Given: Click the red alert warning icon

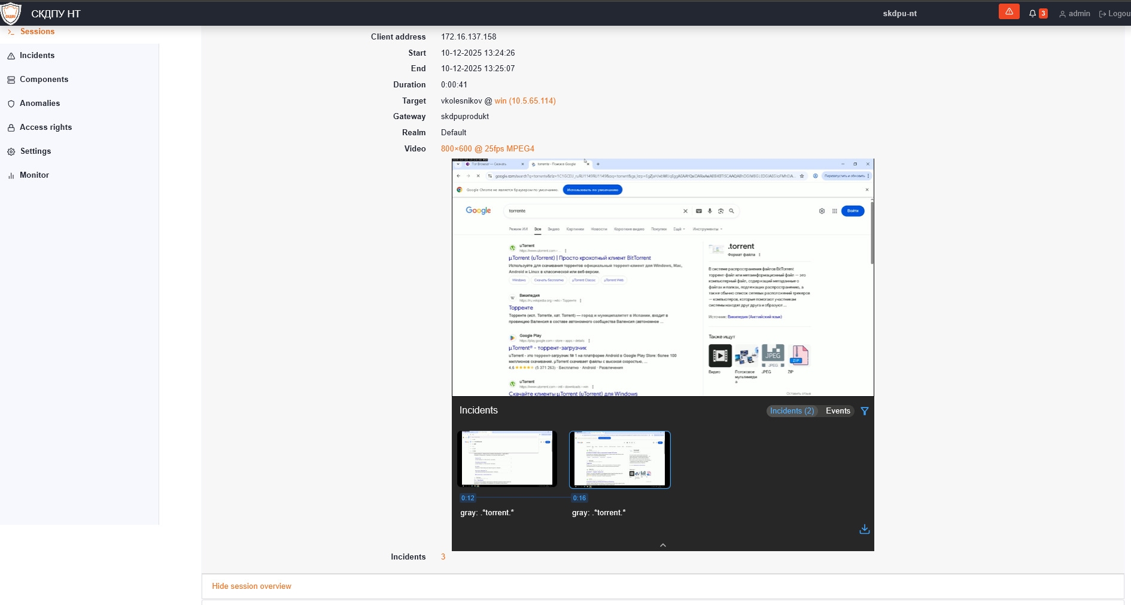Looking at the screenshot, I should [1008, 12].
